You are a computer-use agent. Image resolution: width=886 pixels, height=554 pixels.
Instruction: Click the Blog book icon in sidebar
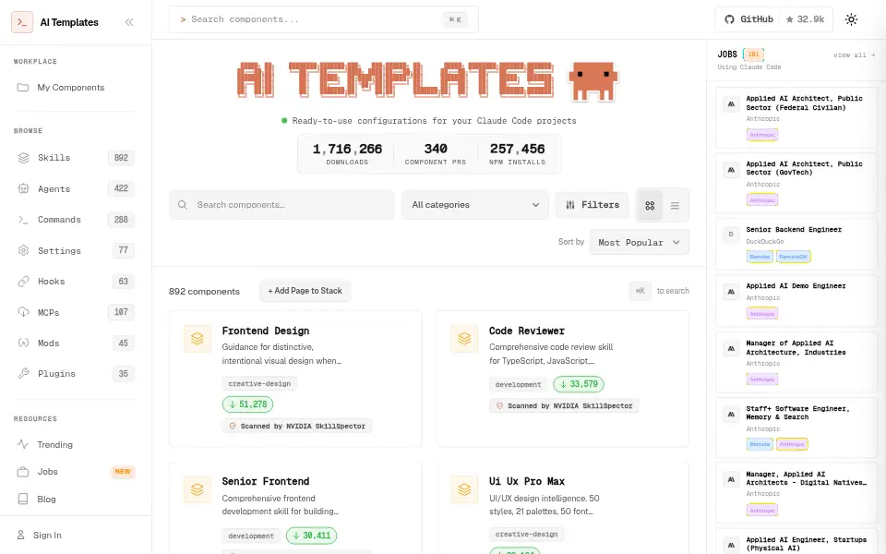pos(22,500)
